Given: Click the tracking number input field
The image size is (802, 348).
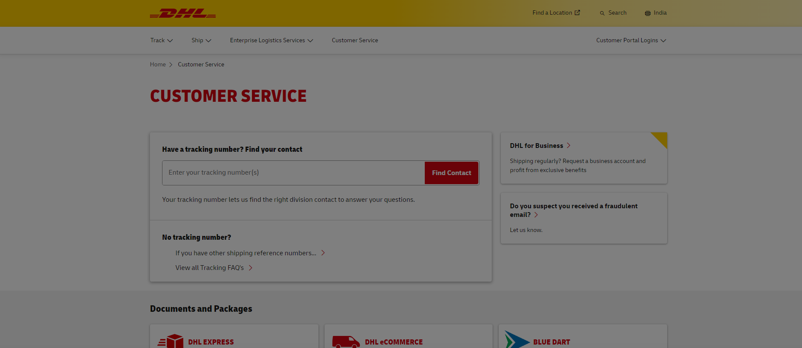Looking at the screenshot, I should 293,173.
